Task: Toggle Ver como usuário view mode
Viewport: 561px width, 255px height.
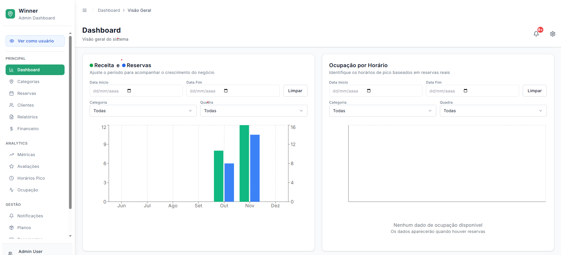Action: [x=35, y=41]
